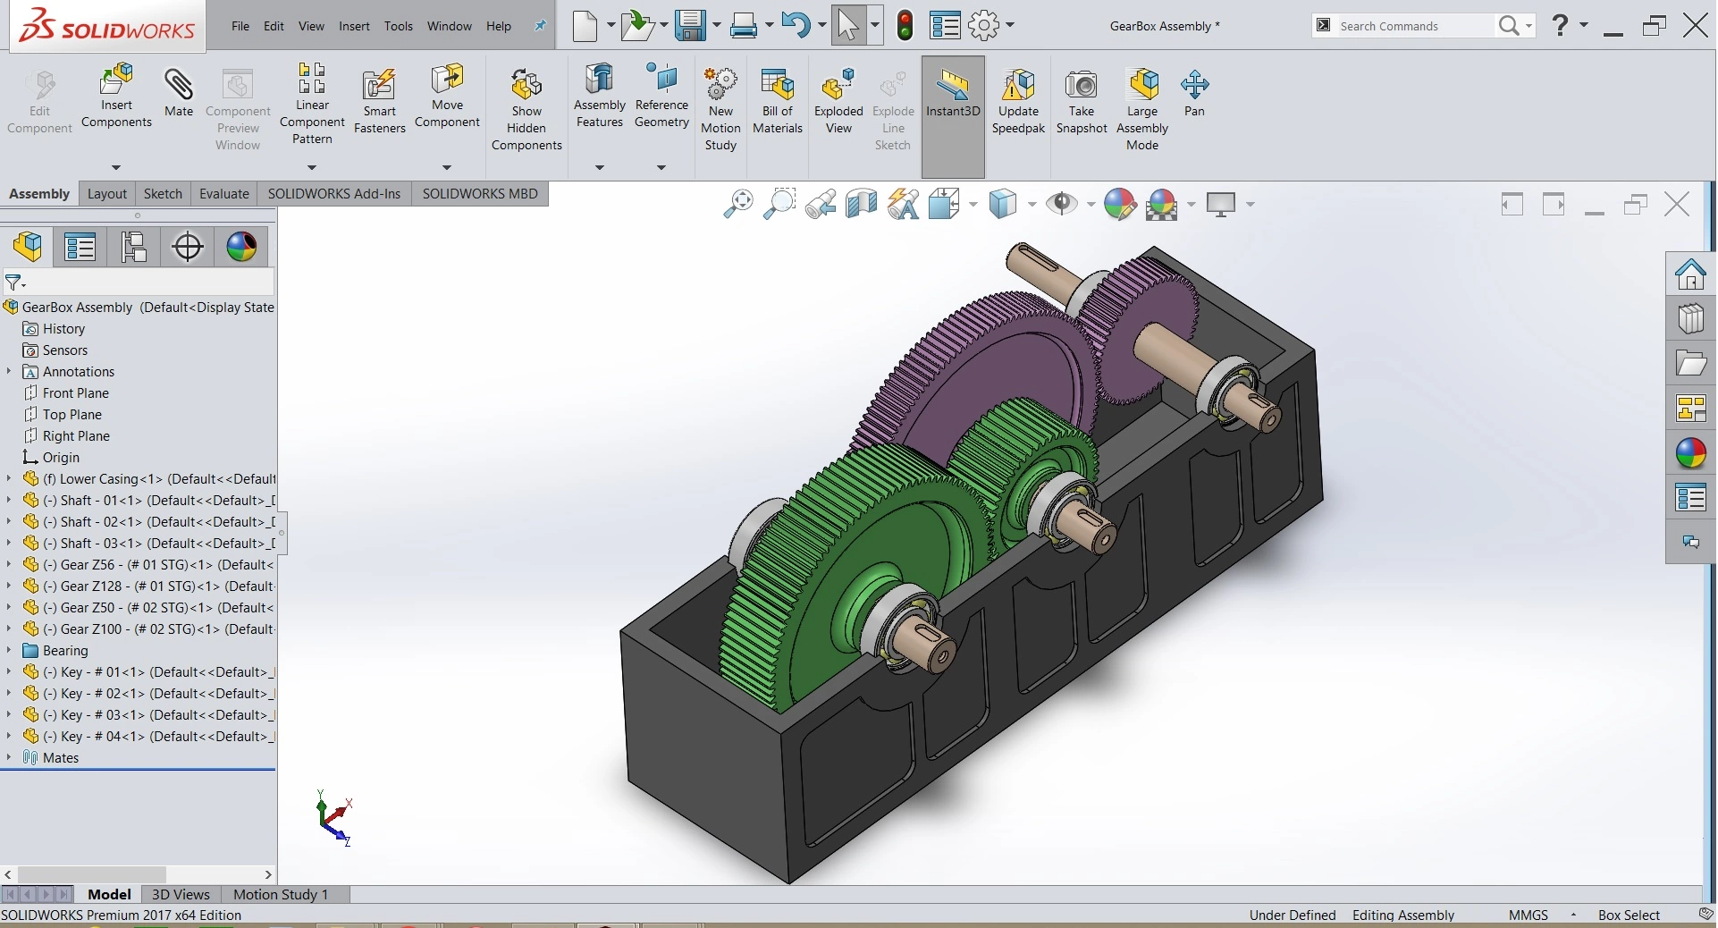Expand the Bearing folder node
This screenshot has height=928, width=1718.
tap(9, 650)
